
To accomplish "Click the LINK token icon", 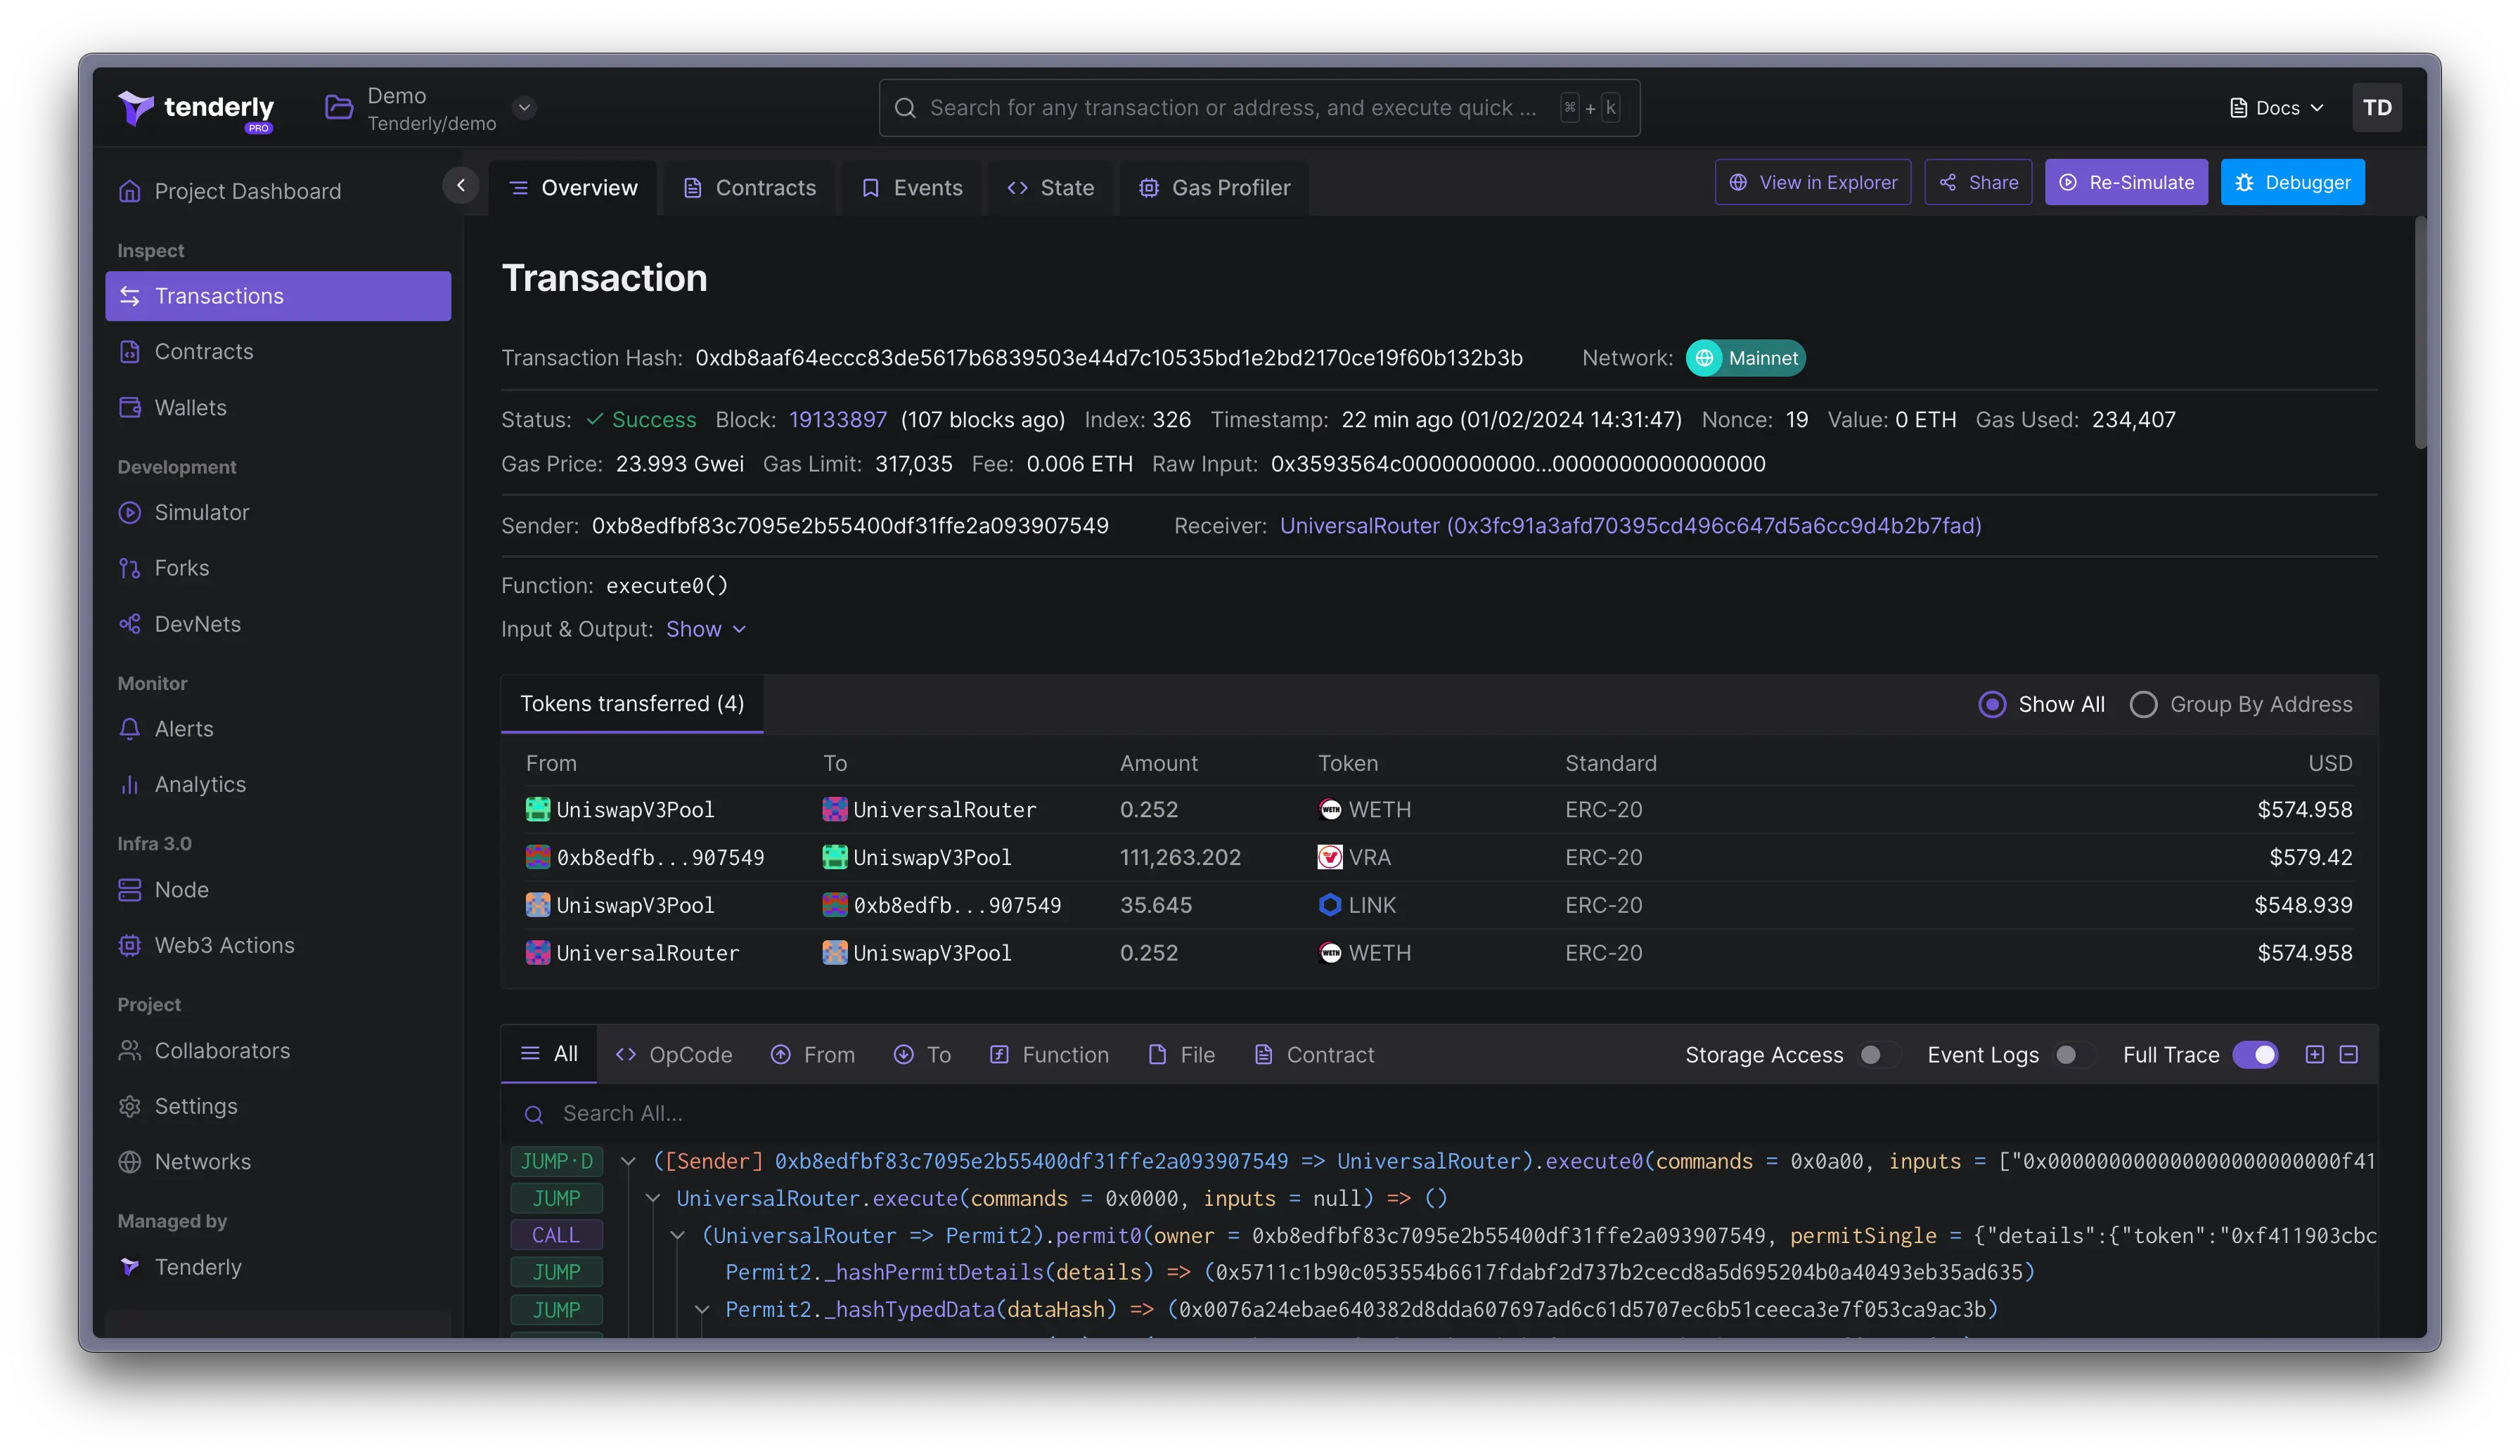I will click(x=1330, y=905).
